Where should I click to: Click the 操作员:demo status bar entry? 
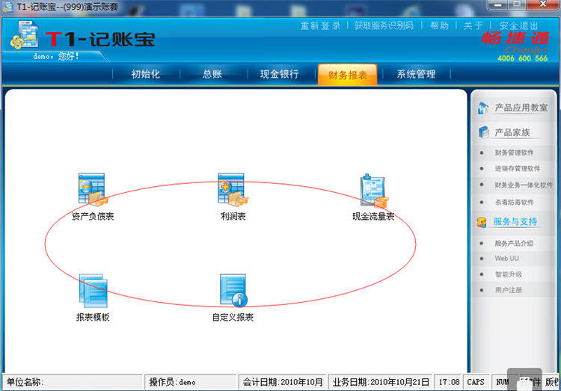pos(191,382)
